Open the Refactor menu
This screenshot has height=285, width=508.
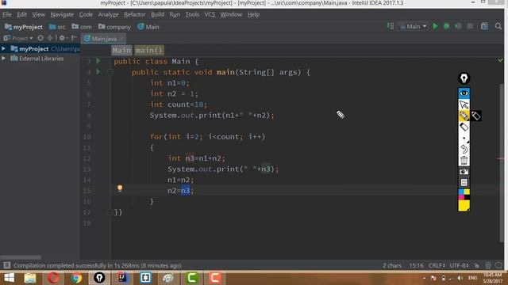point(134,14)
